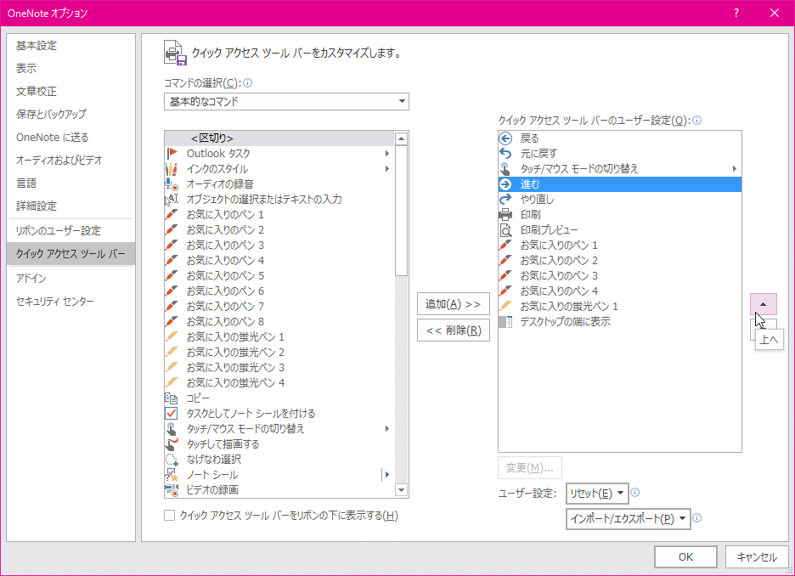Viewport: 795px width, 576px height.
Task: Click left-list タッチ/マウス モードの切り替え icon
Action: 172,428
